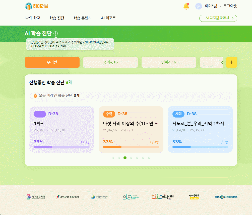
Task: Open the 영어콘텐츠 footer logo
Action: [x=194, y=197]
